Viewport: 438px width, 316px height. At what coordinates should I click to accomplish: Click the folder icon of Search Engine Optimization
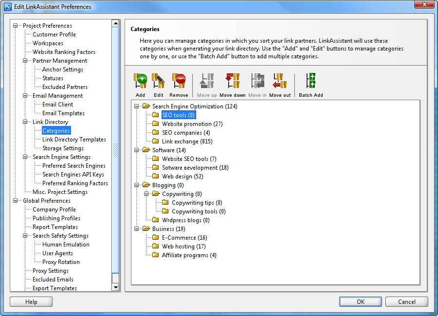tap(146, 106)
